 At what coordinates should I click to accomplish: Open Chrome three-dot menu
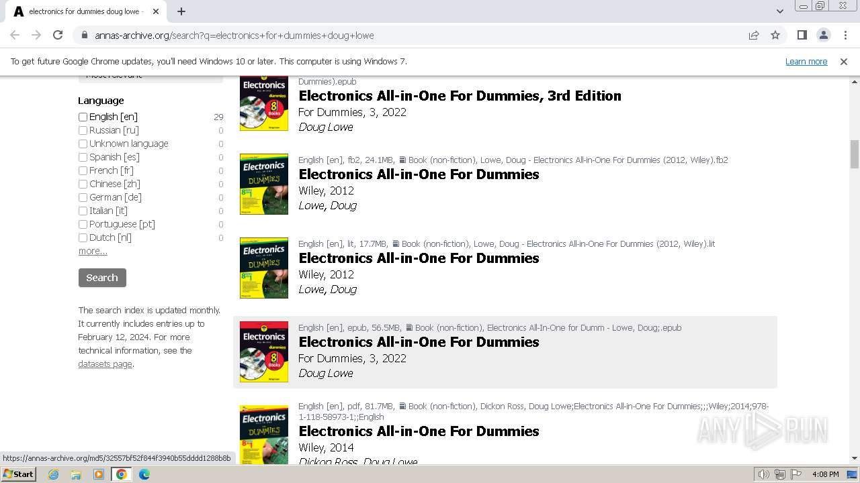845,35
